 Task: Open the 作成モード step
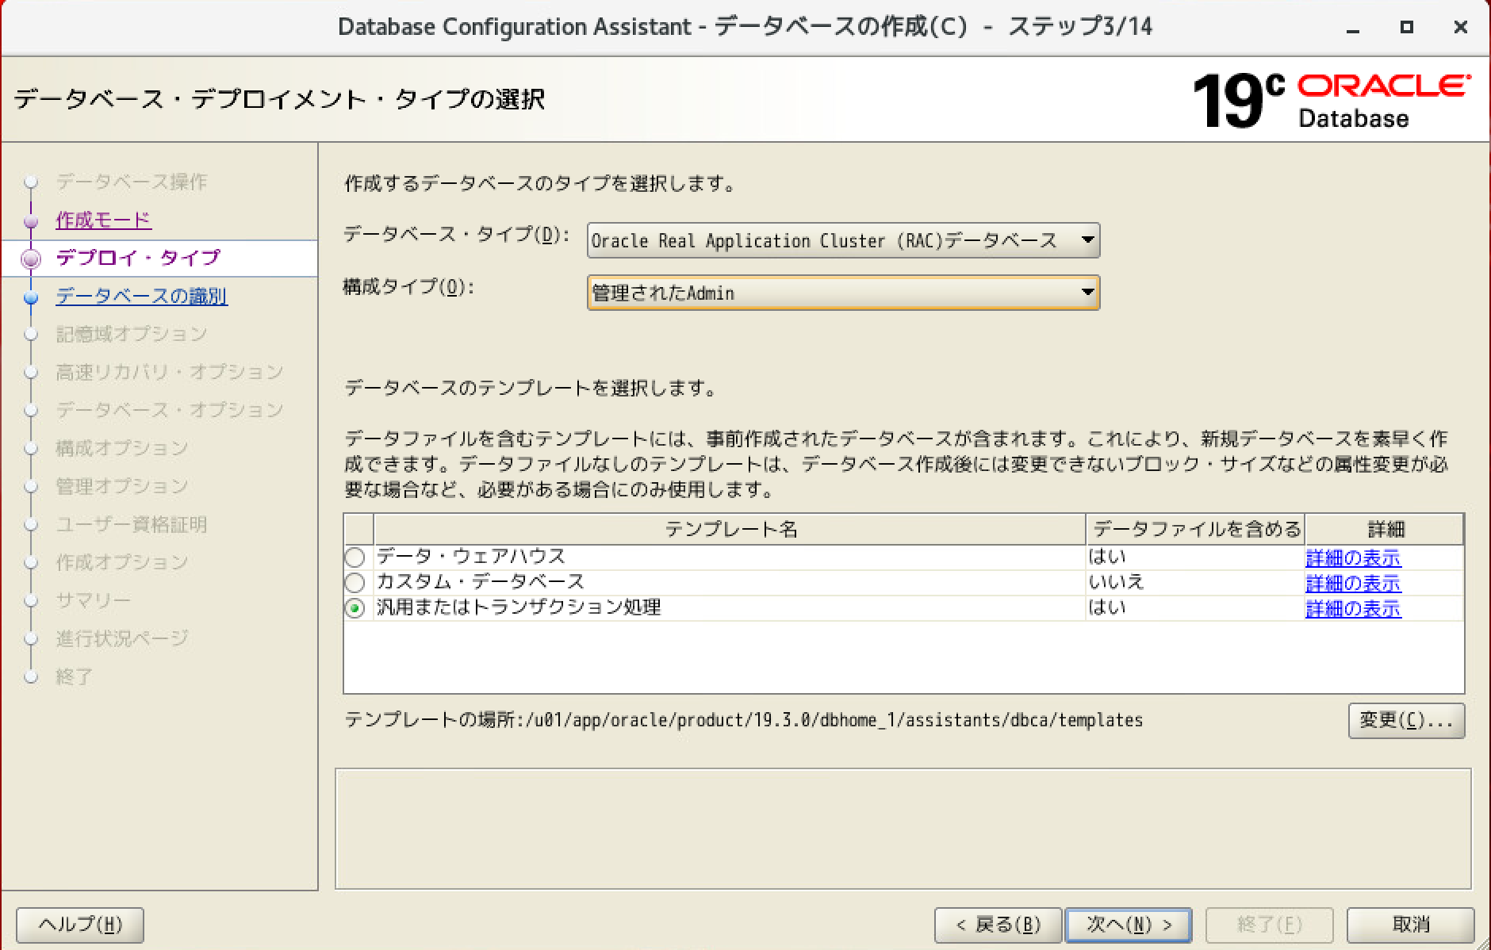pyautogui.click(x=102, y=220)
